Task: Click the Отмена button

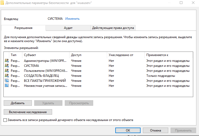Action: [x=156, y=130]
